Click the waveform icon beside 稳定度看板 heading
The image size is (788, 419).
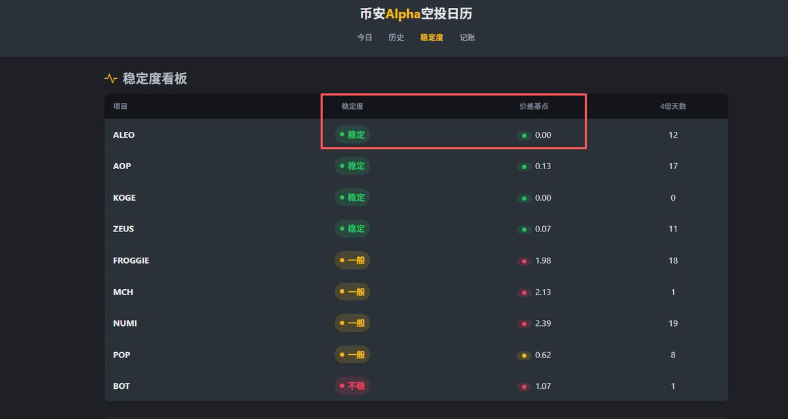[110, 78]
